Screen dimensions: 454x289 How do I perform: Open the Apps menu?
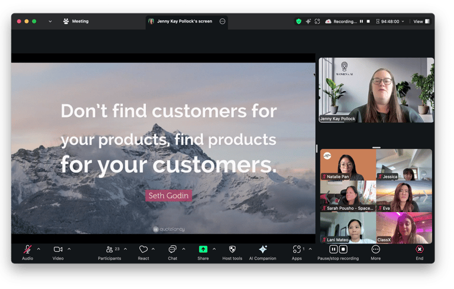coord(297,253)
